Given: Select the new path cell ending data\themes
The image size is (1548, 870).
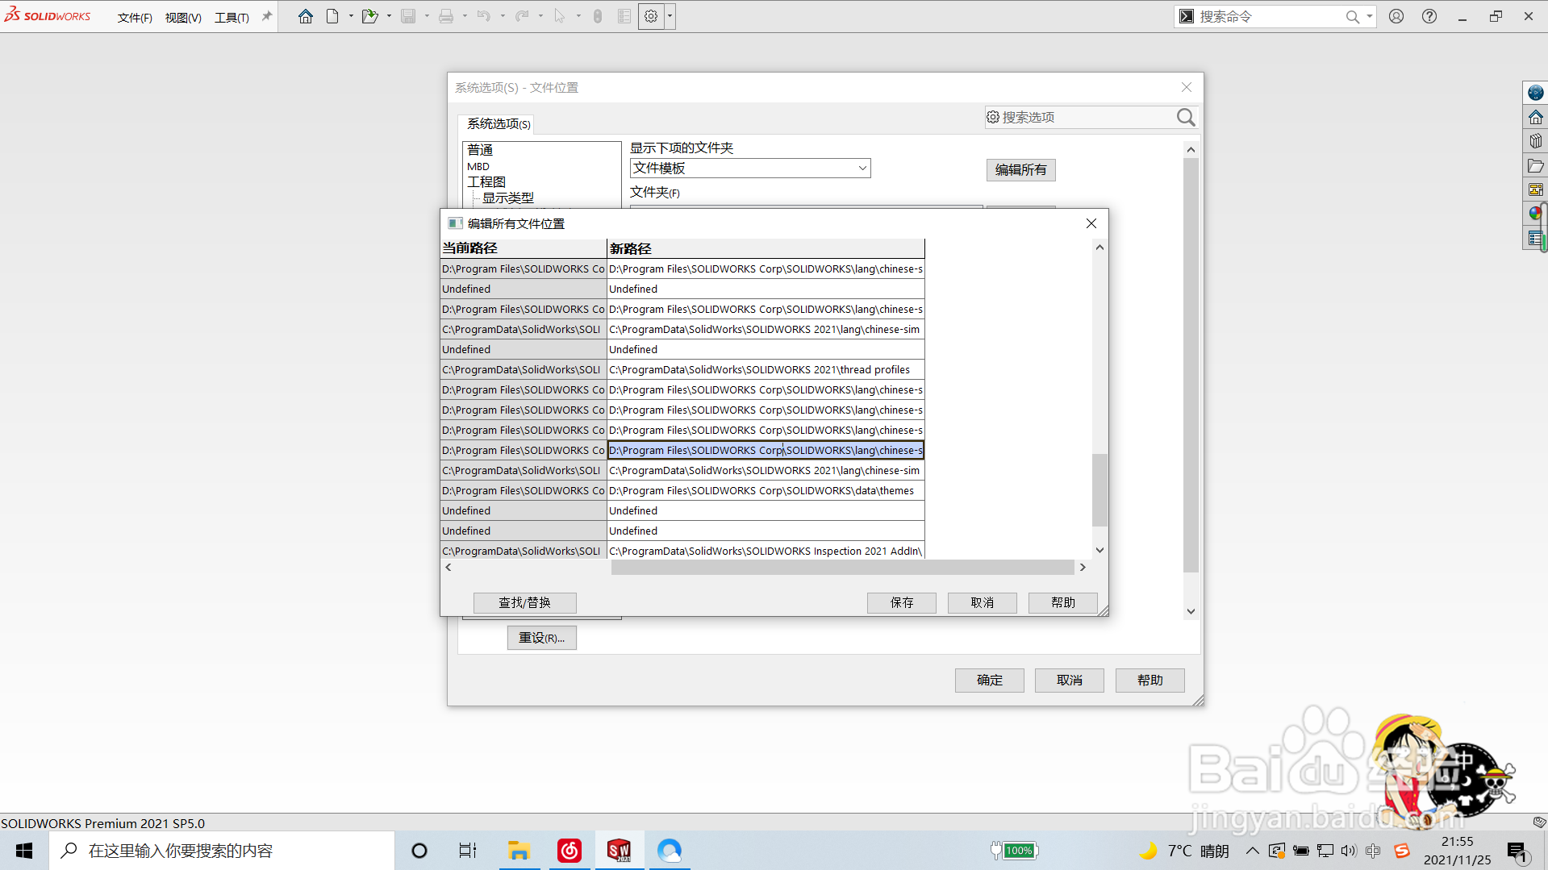Looking at the screenshot, I should pyautogui.click(x=766, y=491).
